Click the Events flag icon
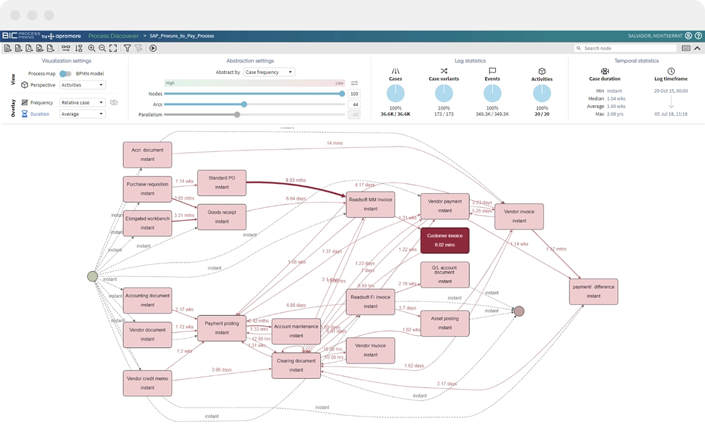This screenshot has width=705, height=427. [x=492, y=70]
